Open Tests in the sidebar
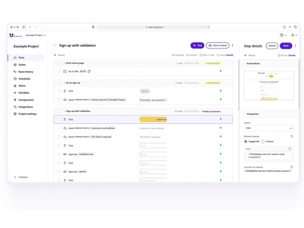This screenshot has height=228, width=304. tap(26, 58)
